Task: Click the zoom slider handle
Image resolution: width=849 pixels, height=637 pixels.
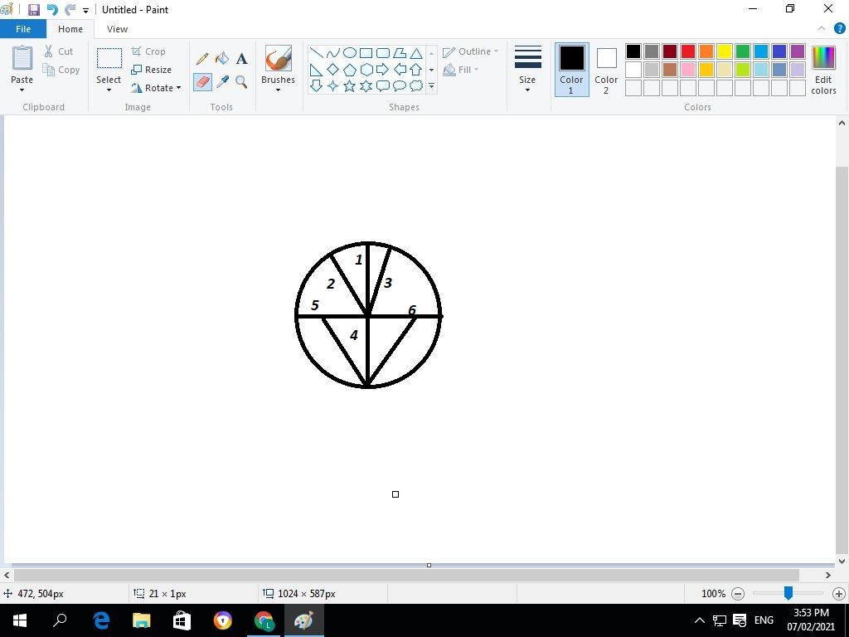Action: click(x=788, y=594)
